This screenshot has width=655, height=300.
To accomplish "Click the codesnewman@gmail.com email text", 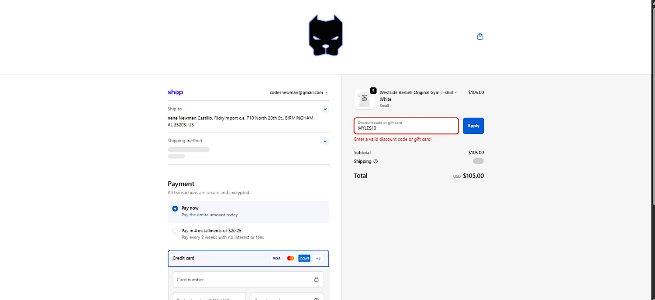I will coord(296,92).
